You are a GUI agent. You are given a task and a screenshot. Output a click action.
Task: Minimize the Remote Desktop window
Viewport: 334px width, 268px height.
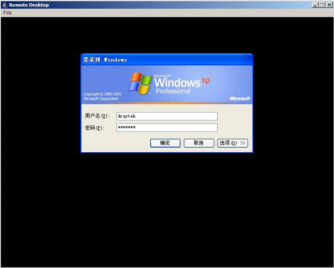point(315,5)
